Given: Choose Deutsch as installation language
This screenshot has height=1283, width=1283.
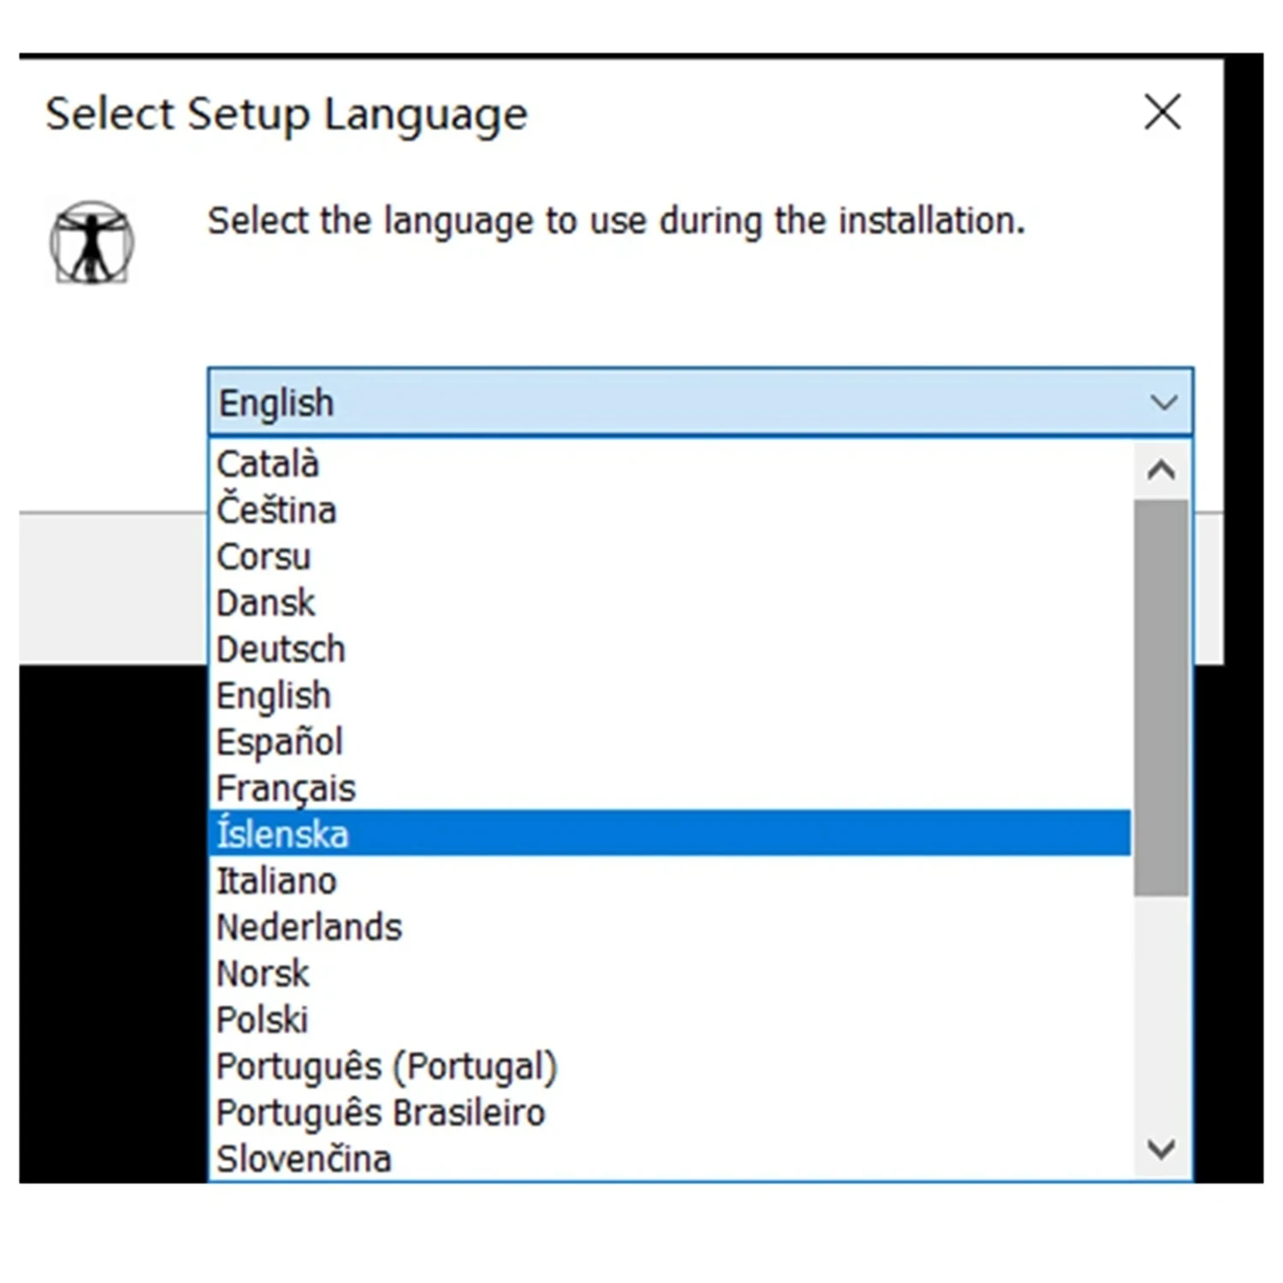Looking at the screenshot, I should (281, 649).
